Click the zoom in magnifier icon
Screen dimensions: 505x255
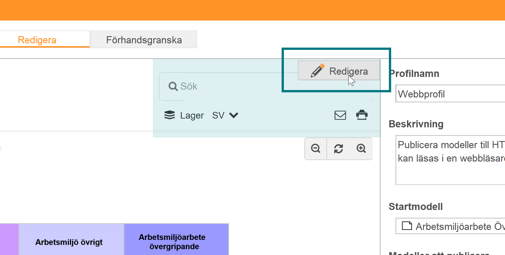(x=361, y=148)
